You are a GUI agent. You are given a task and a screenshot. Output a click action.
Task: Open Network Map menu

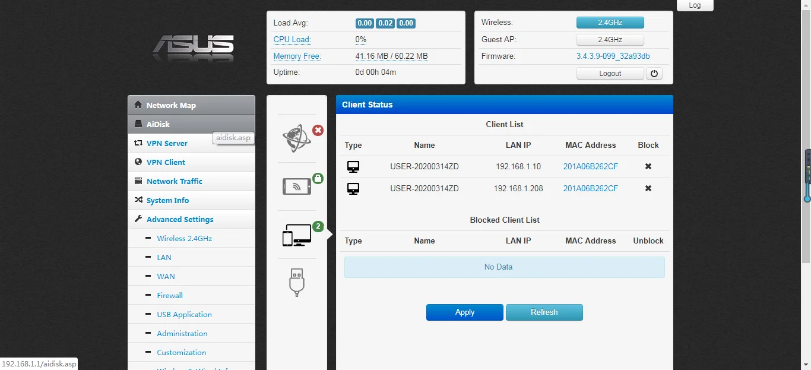[191, 105]
